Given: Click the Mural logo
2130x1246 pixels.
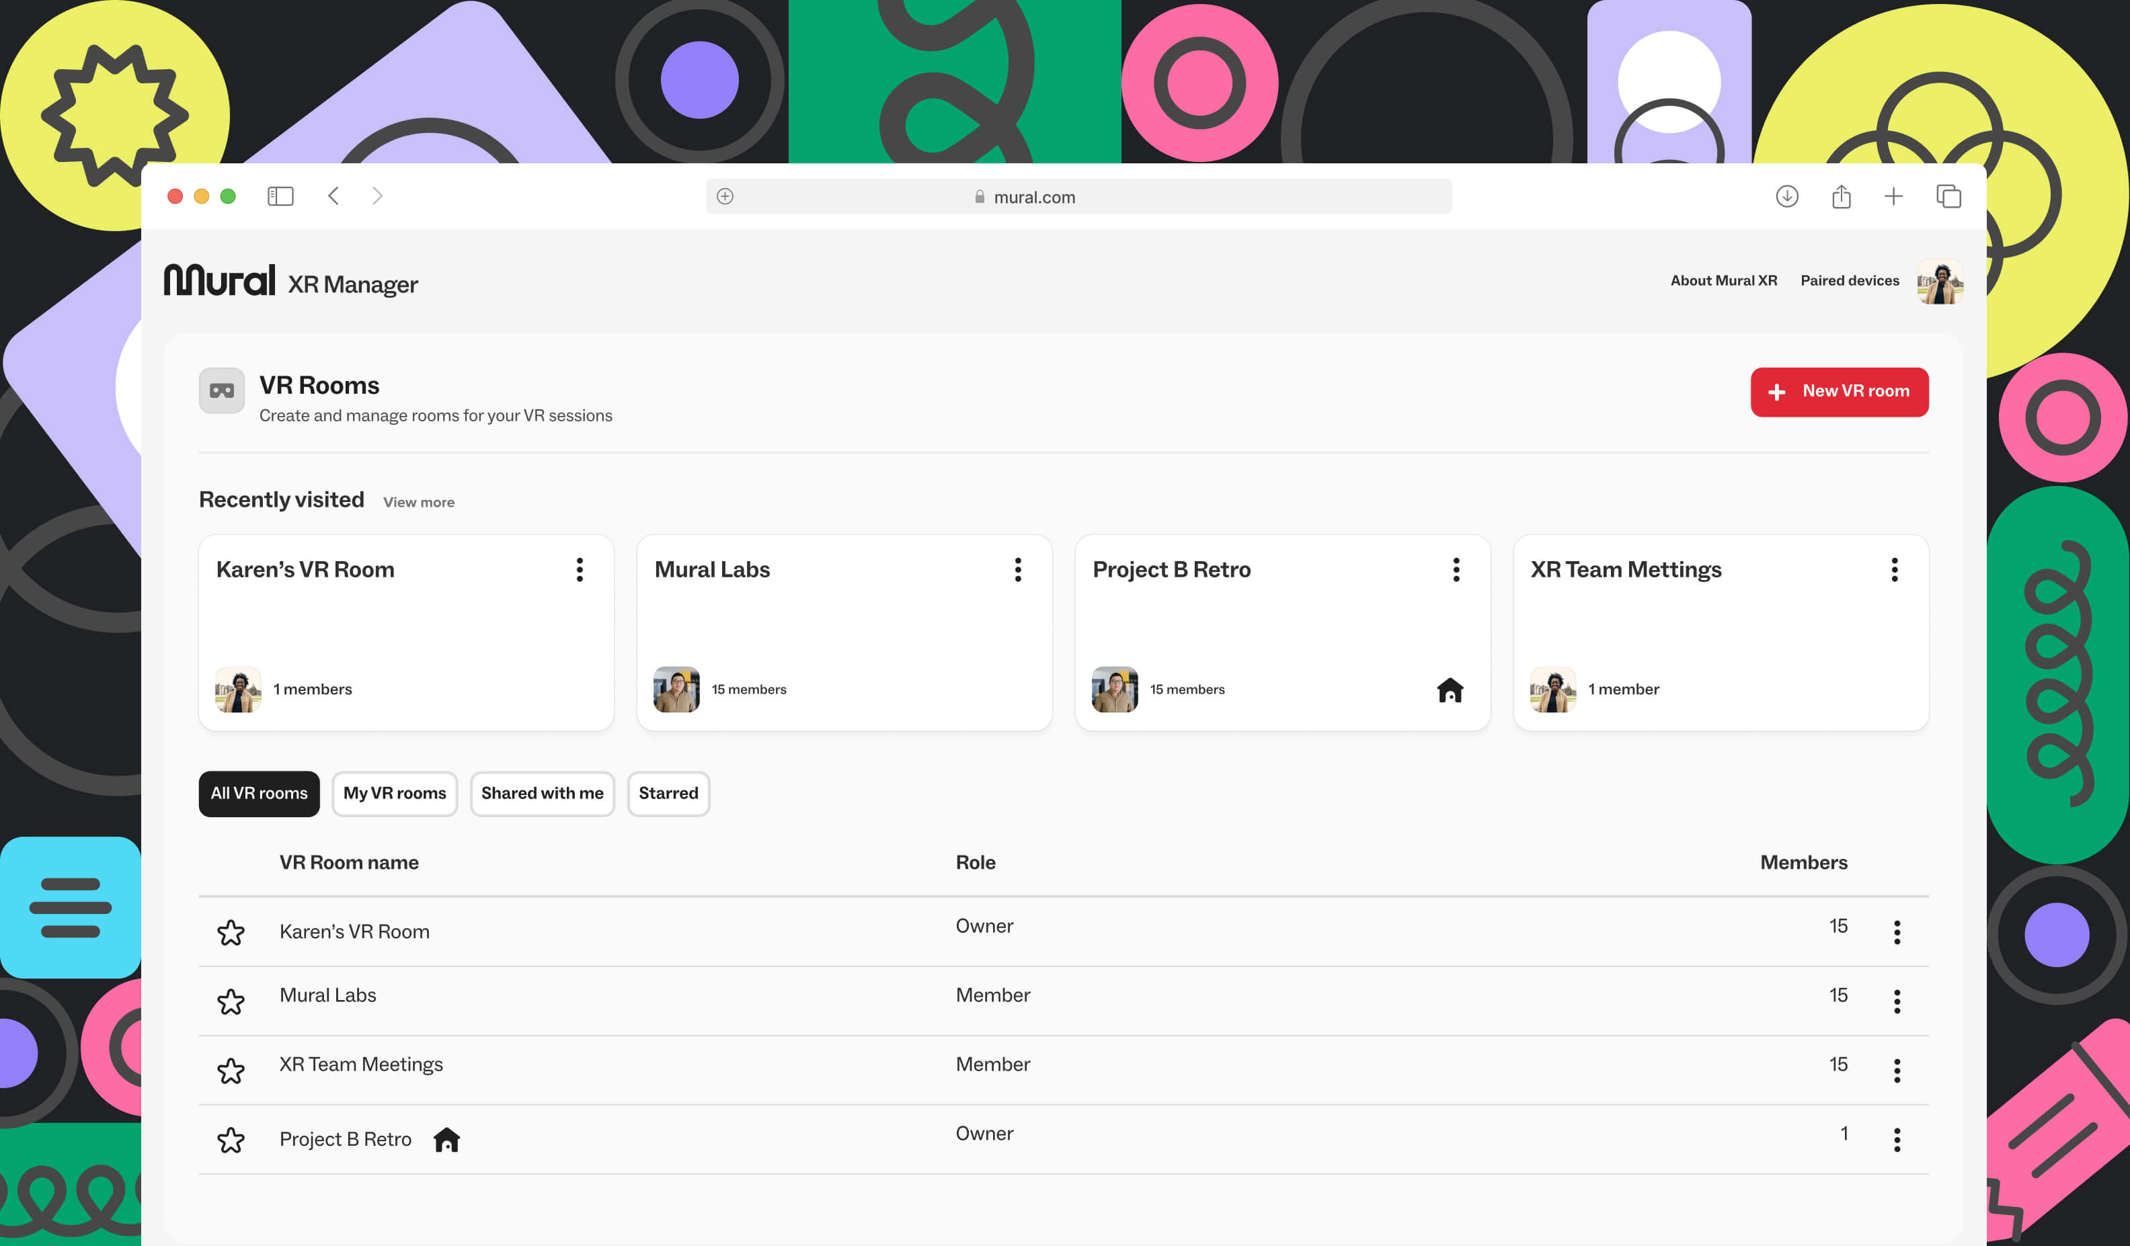Looking at the screenshot, I should (220, 280).
